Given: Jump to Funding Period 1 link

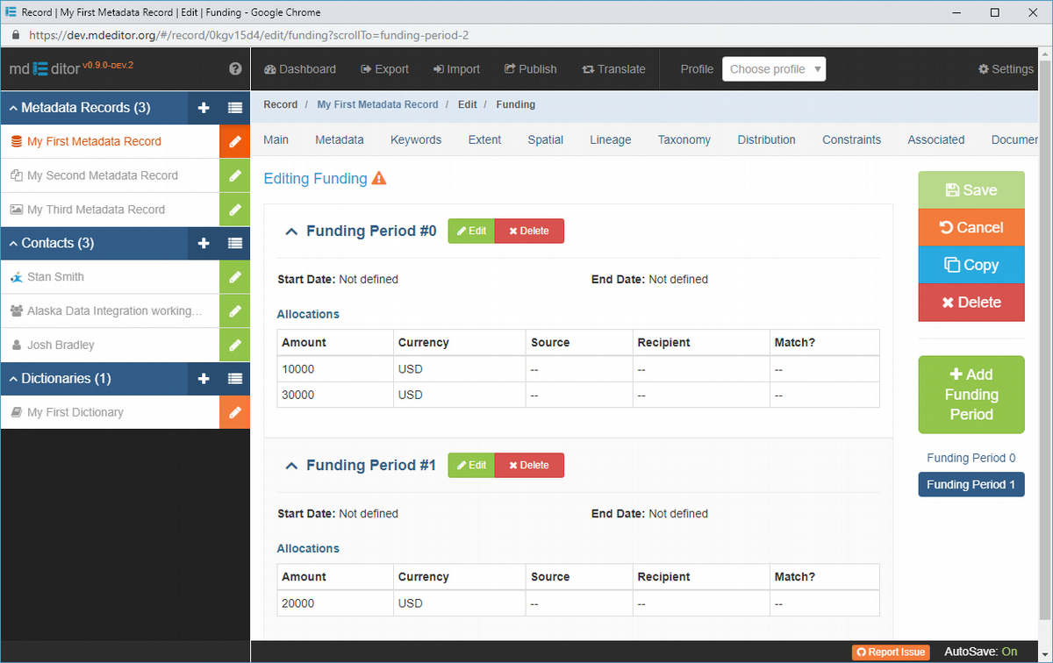Looking at the screenshot, I should [971, 484].
